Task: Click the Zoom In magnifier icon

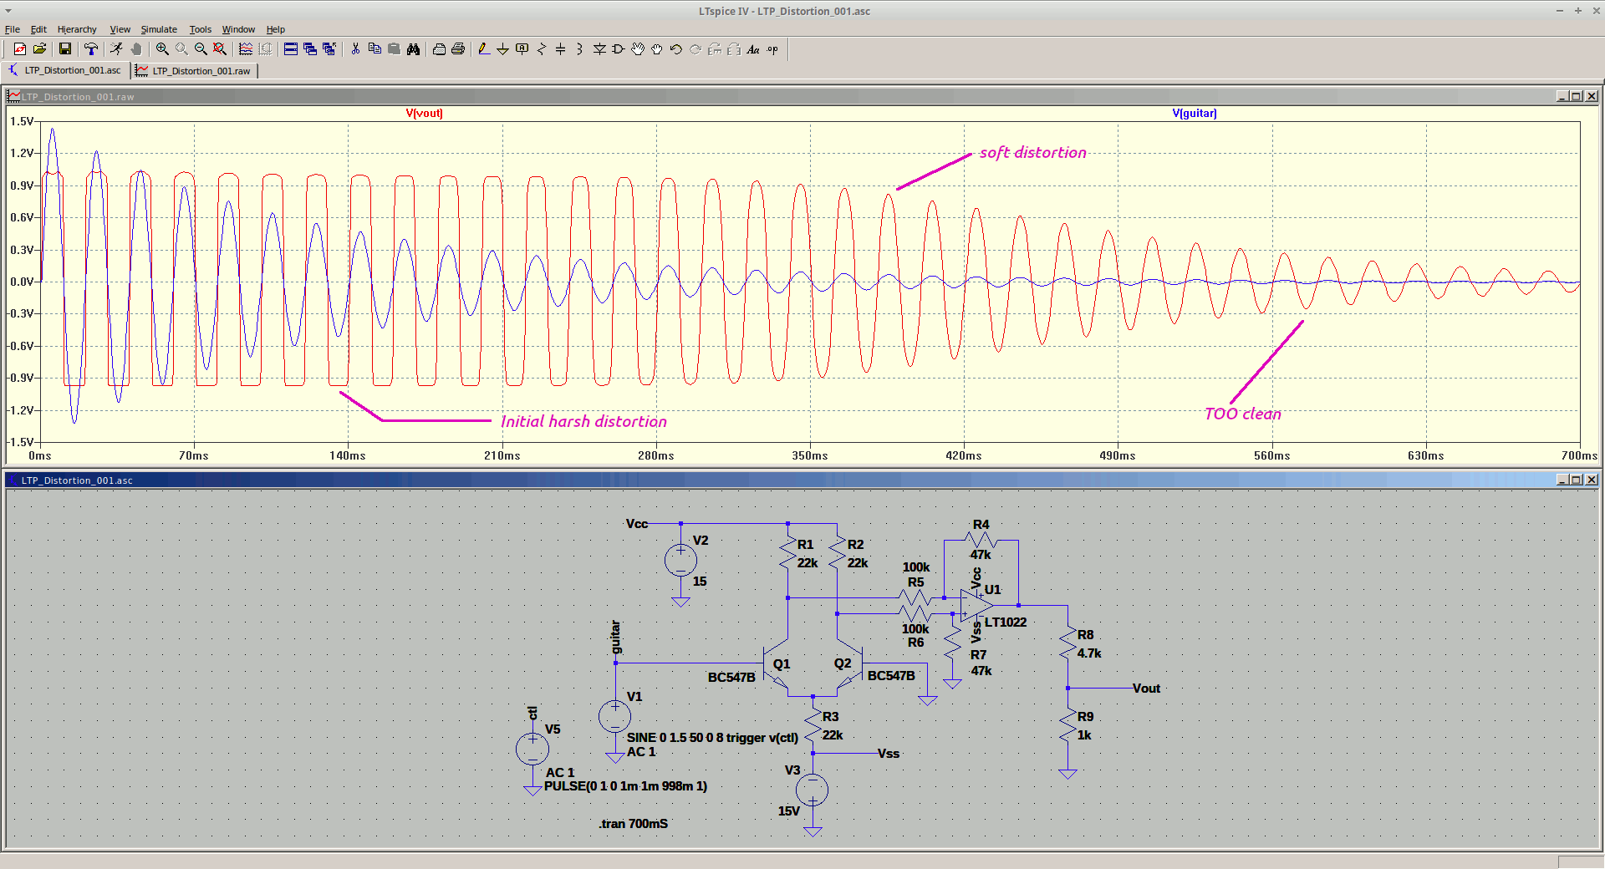Action: (x=162, y=49)
